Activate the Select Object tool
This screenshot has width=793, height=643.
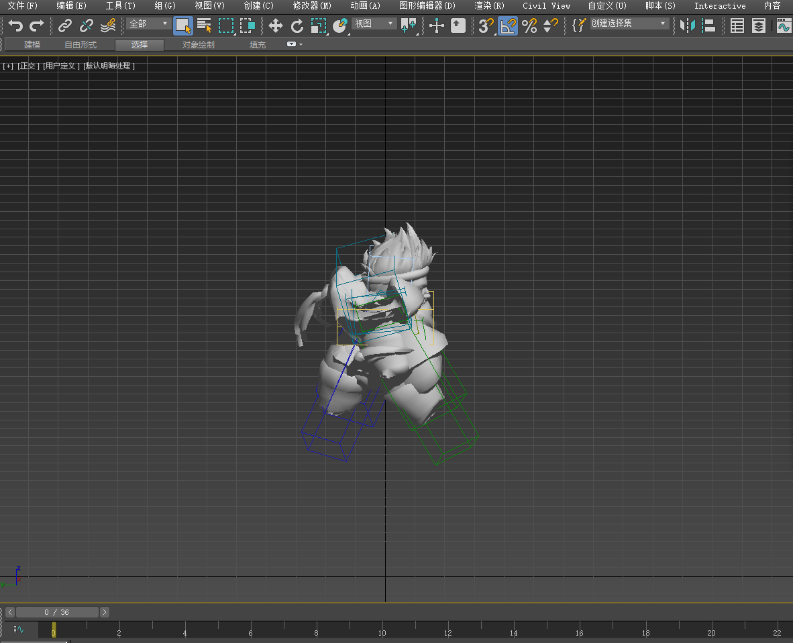pos(182,25)
